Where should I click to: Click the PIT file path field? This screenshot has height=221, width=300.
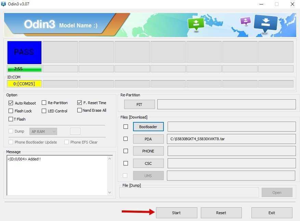tap(226, 104)
